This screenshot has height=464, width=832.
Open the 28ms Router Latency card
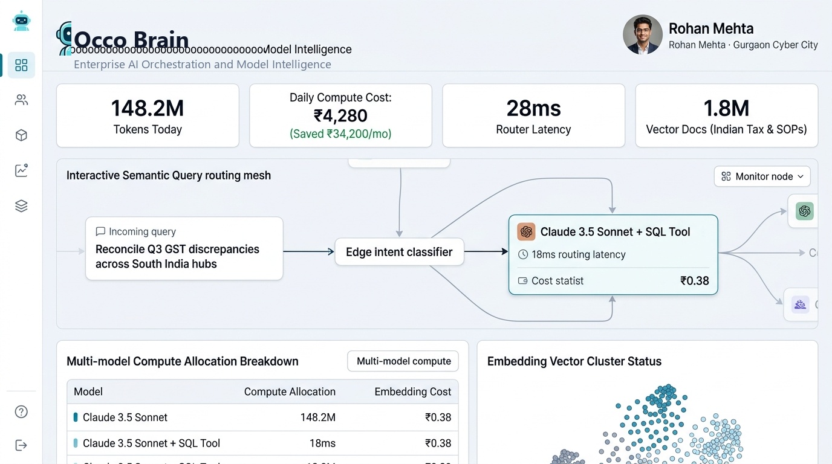coord(533,115)
